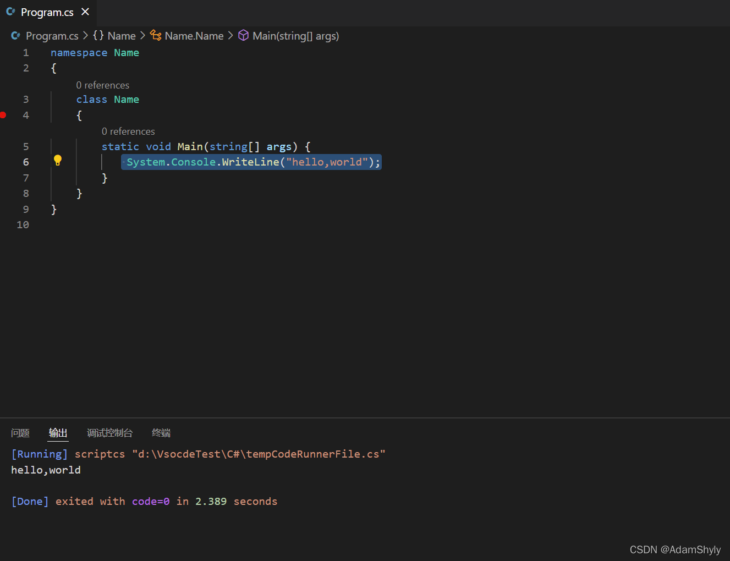The height and width of the screenshot is (561, 730).
Task: Open the Main(string[] args) breadcrumb dropdown
Action: click(295, 35)
